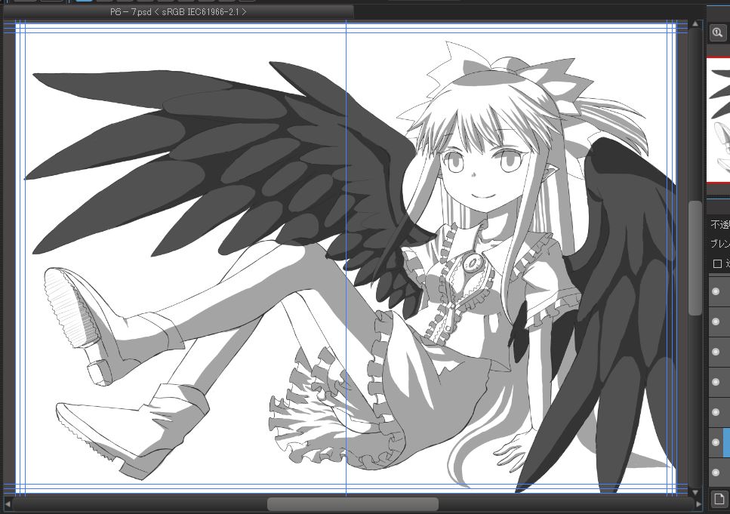Click the canvas horizontal scrollbar right arrow
The width and height of the screenshot is (730, 514).
tap(698, 503)
